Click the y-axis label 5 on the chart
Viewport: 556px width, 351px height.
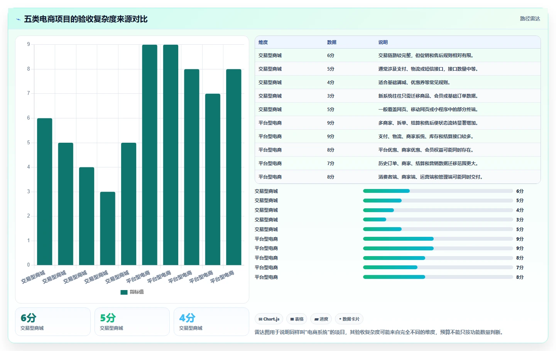click(x=29, y=143)
